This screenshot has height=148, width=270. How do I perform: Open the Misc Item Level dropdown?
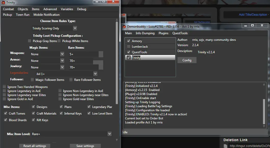tap(109, 134)
